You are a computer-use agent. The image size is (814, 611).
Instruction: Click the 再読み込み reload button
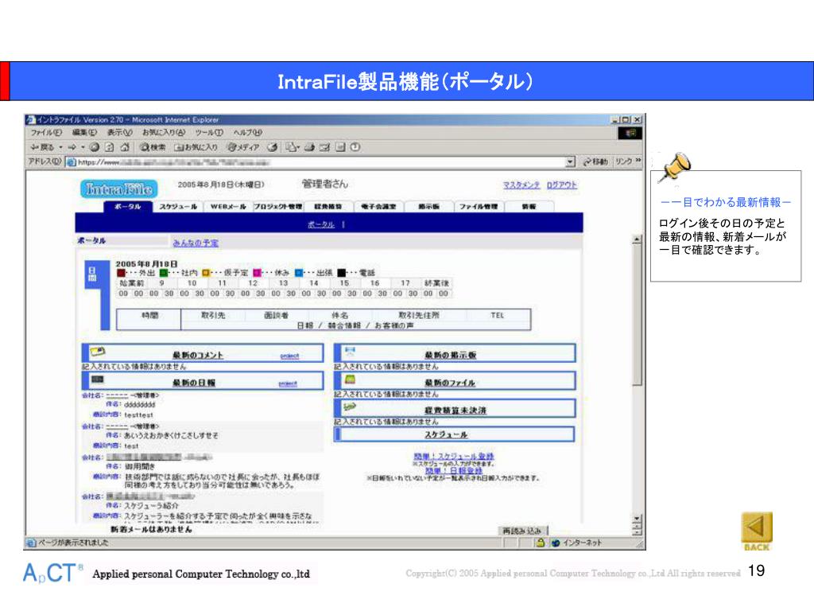(521, 531)
